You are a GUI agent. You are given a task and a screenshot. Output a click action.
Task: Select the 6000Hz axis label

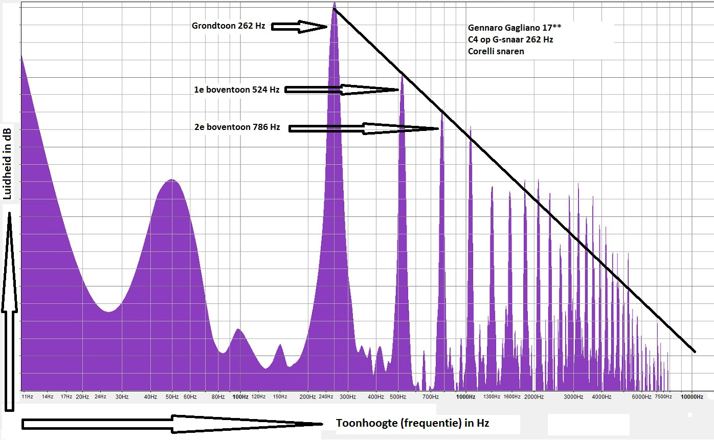(641, 397)
